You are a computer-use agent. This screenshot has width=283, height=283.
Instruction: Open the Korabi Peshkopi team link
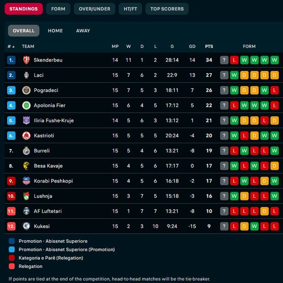[x=53, y=181]
